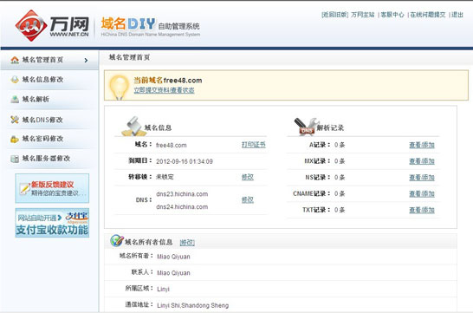
Task: Click 查看/添加 for MX记录
Action: pyautogui.click(x=422, y=161)
